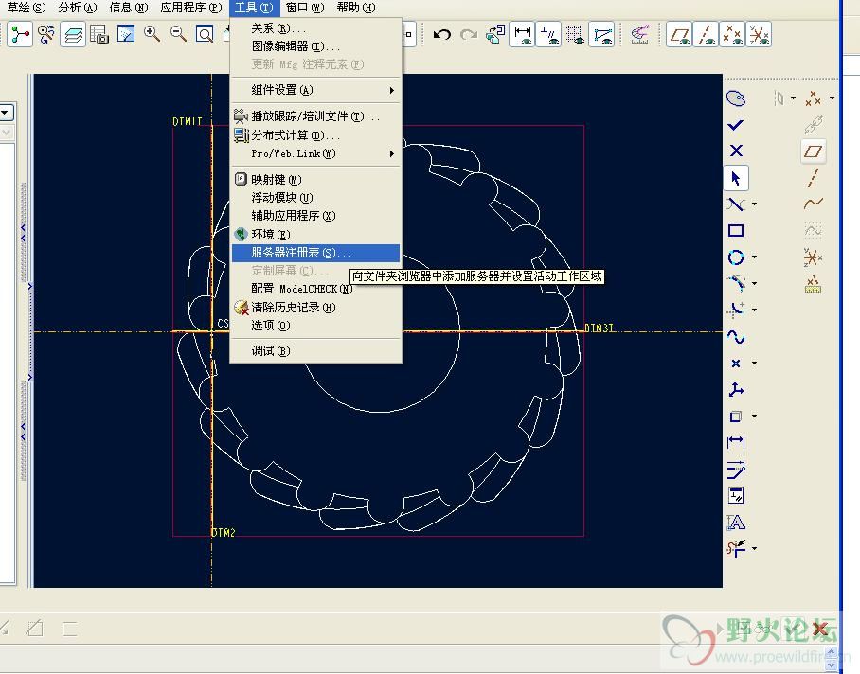The image size is (860, 674).
Task: Expand the Pro/Web.Link(W) submenu
Action: pos(315,153)
